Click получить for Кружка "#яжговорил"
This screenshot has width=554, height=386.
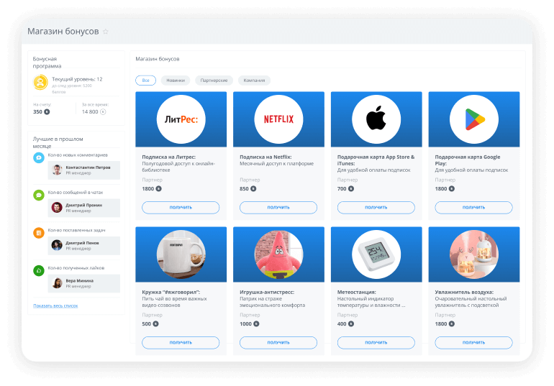coord(181,343)
